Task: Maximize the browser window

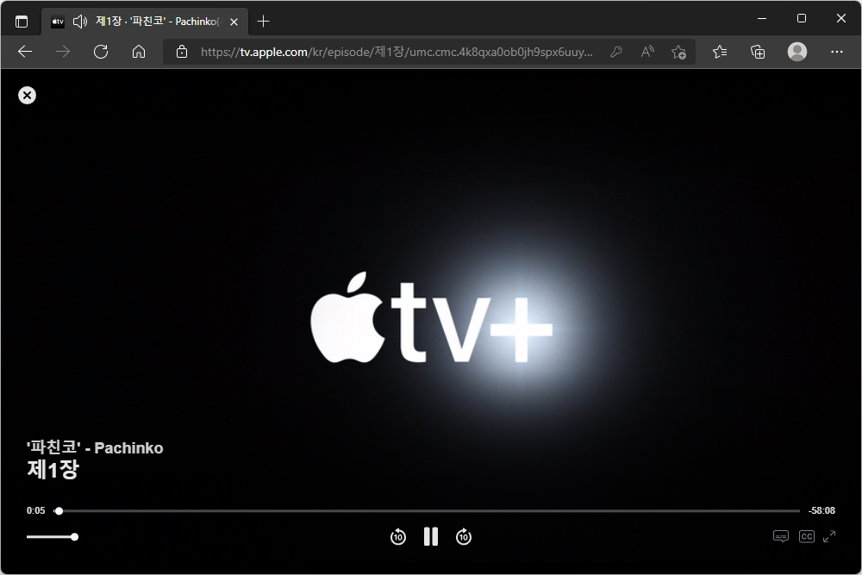Action: 802,18
